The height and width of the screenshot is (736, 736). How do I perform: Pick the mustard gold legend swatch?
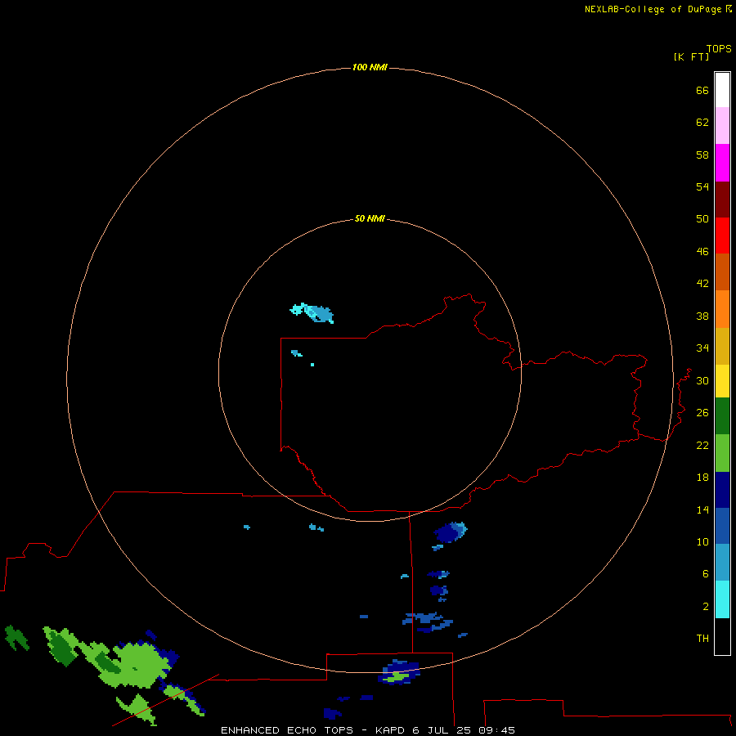click(722, 346)
